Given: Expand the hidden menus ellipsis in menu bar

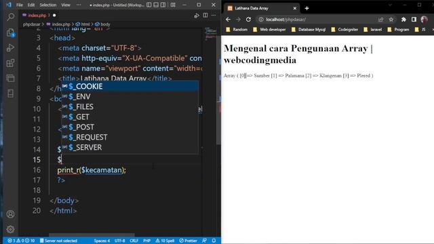Looking at the screenshot, I should [x=79, y=5].
